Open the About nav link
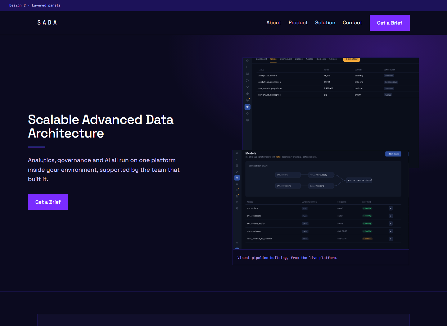 pos(273,23)
